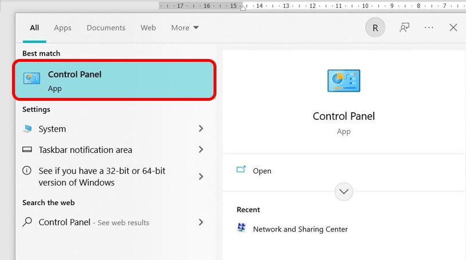This screenshot has width=466, height=260.
Task: Open the Documents search tab
Action: [106, 27]
